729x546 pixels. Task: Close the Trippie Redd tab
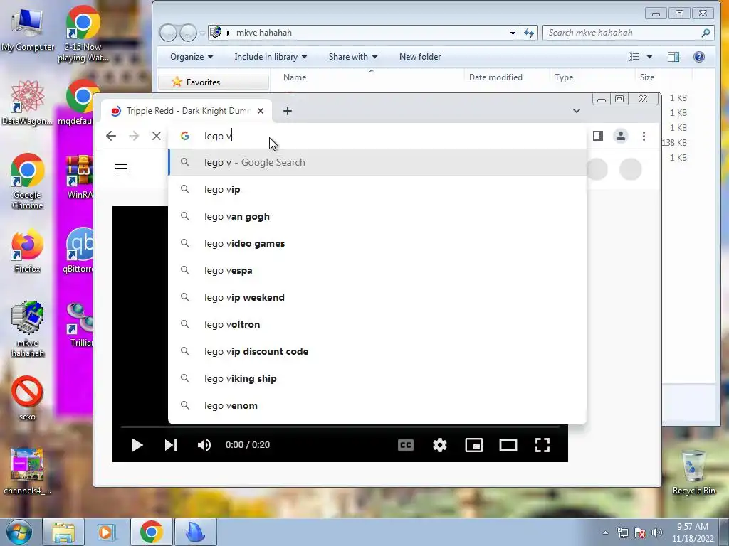click(x=261, y=111)
